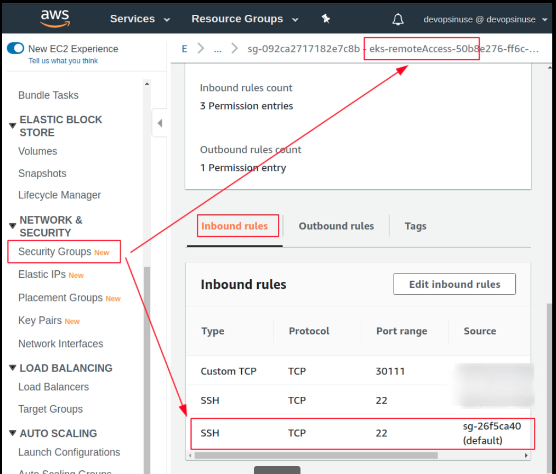
Task: Open the Resource Groups dropdown
Action: (245, 19)
